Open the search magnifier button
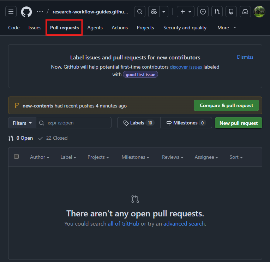This screenshot has width=270, height=262. click(x=140, y=12)
